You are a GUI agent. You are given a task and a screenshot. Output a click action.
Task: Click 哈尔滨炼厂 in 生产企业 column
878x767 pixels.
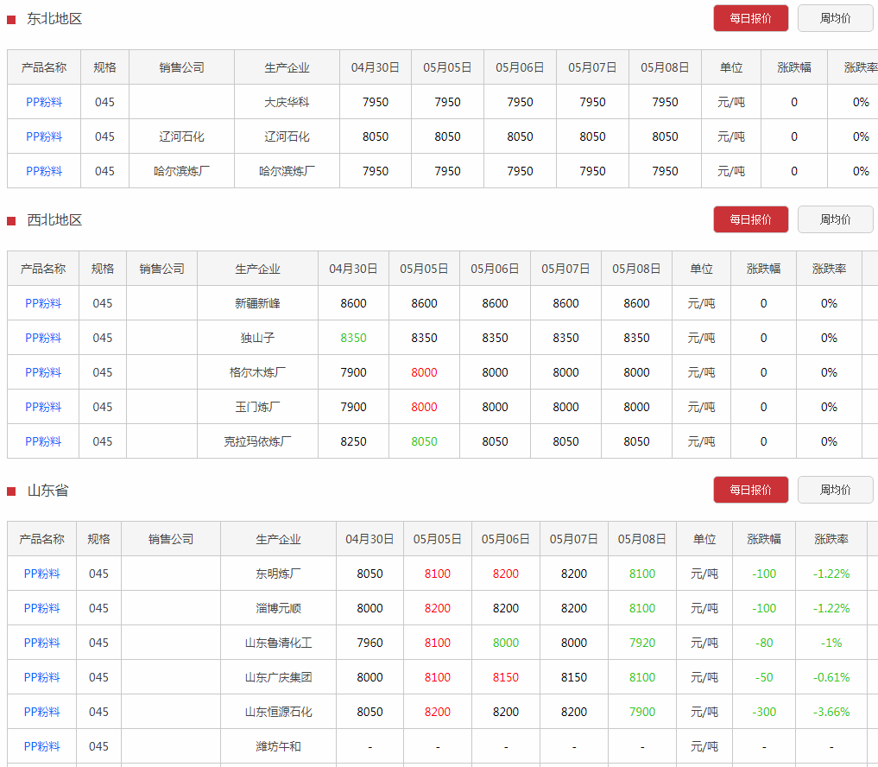287,171
